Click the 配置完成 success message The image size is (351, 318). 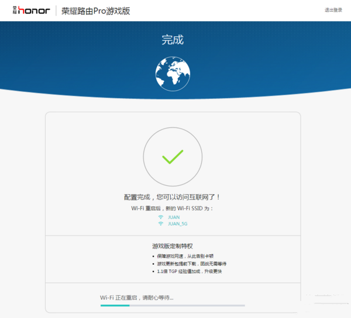[x=173, y=198]
